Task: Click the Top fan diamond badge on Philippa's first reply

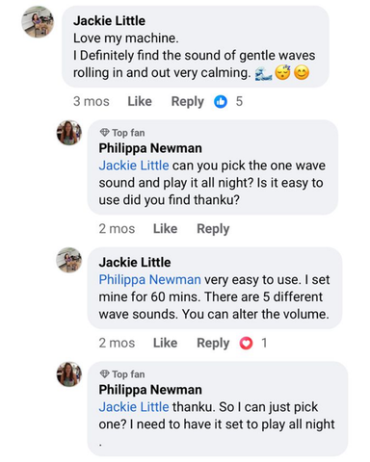Action: (x=104, y=133)
